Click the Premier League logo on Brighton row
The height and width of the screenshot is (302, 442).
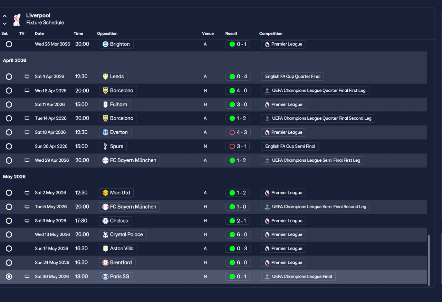pyautogui.click(x=267, y=44)
